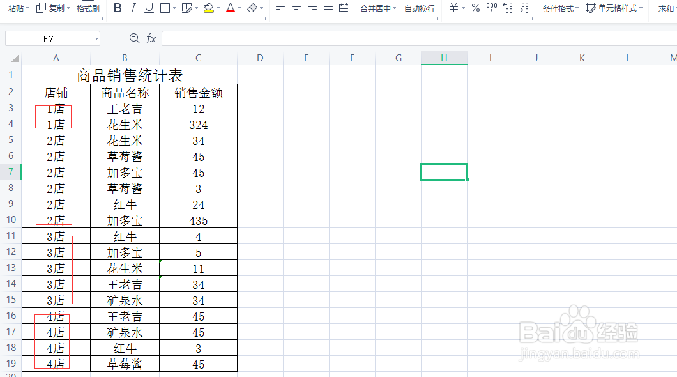
Task: Click the draw border pencil icon
Action: 186,8
